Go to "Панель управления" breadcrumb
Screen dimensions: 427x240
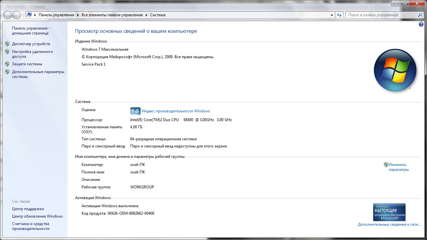coord(56,15)
